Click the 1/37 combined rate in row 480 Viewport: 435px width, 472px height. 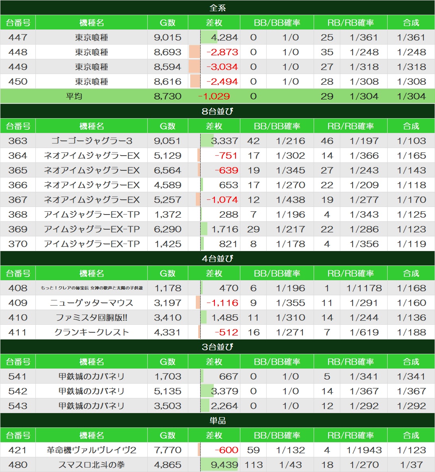(x=411, y=465)
